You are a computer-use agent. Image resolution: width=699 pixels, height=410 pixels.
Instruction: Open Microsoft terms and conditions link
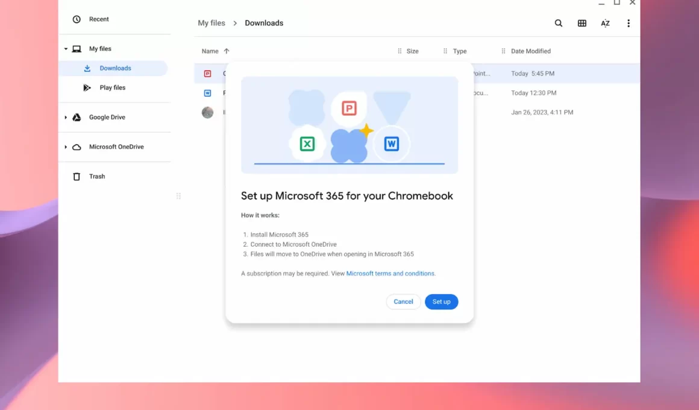tap(390, 274)
